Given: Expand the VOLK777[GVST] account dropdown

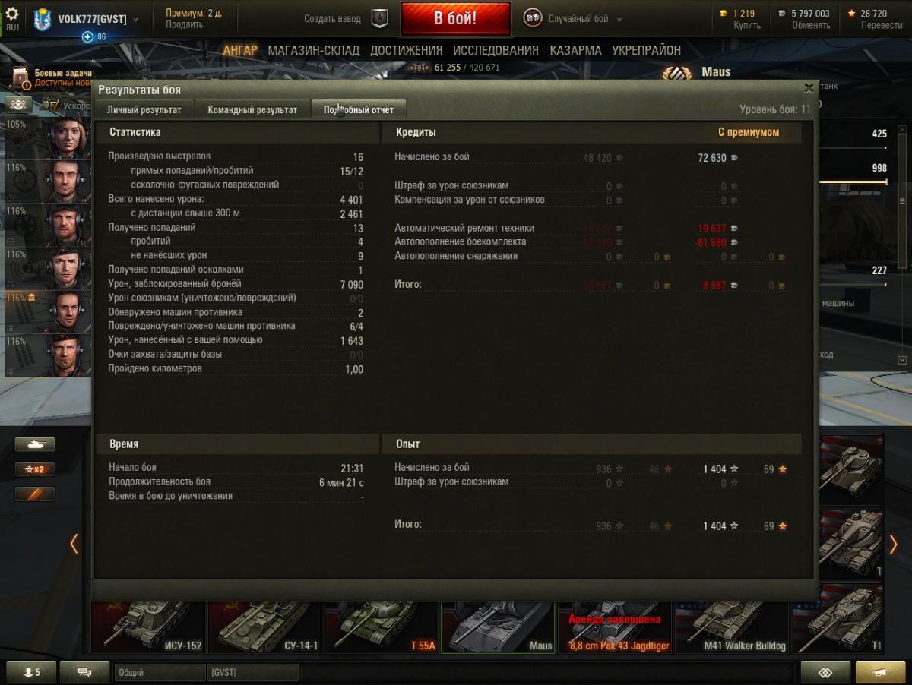Looking at the screenshot, I should pos(135,19).
